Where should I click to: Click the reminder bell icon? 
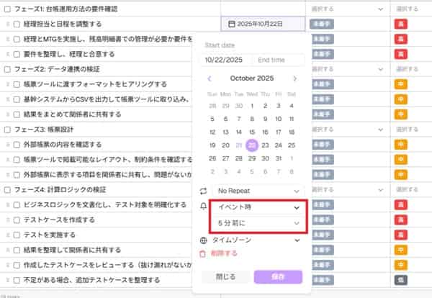203,207
